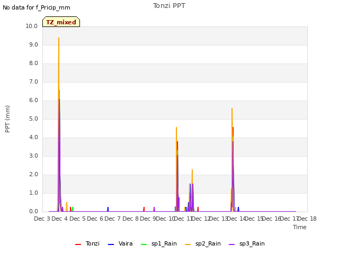Click the 7.0 y-axis tick label
339x254 pixels.
point(33,82)
